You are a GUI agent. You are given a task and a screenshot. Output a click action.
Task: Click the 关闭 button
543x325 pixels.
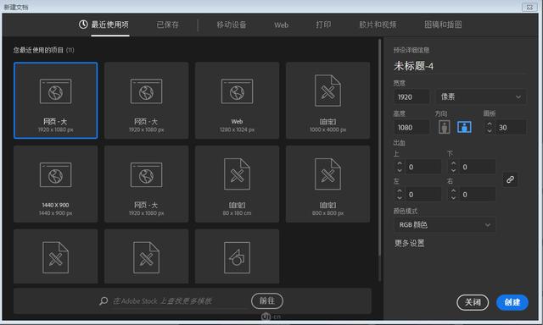coord(473,302)
